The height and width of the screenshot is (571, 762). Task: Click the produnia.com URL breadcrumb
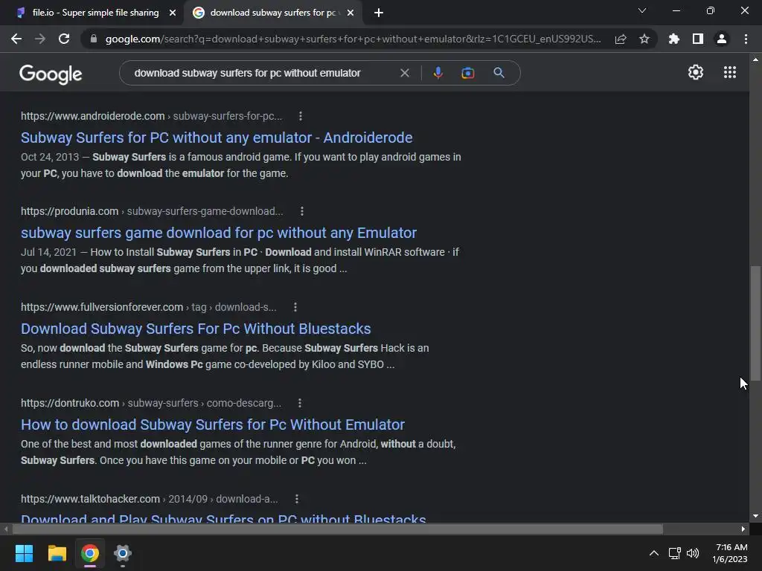[152, 211]
